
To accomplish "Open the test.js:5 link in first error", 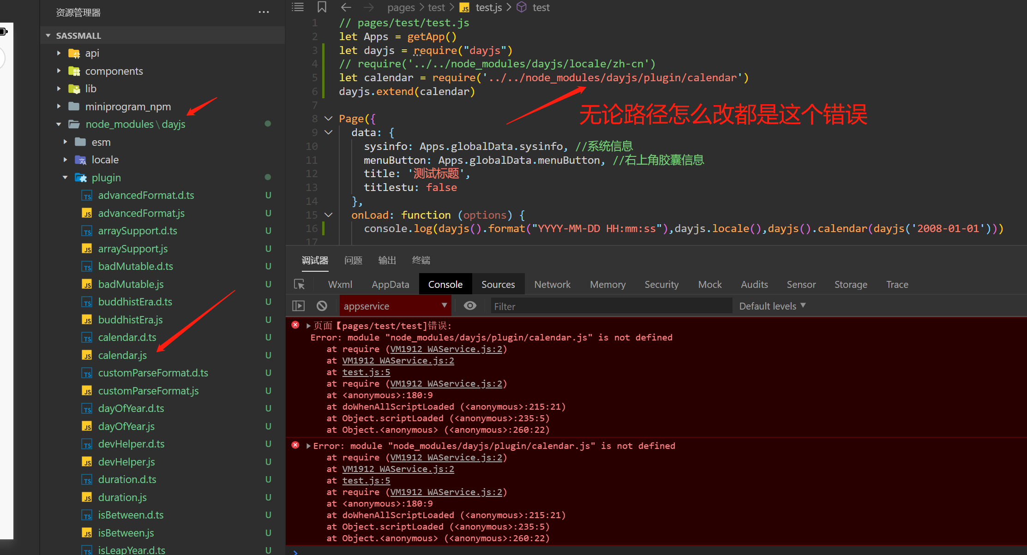I will (x=366, y=372).
